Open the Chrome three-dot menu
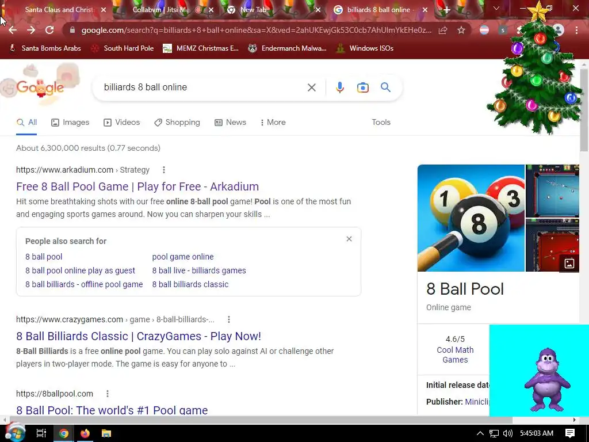 576,30
